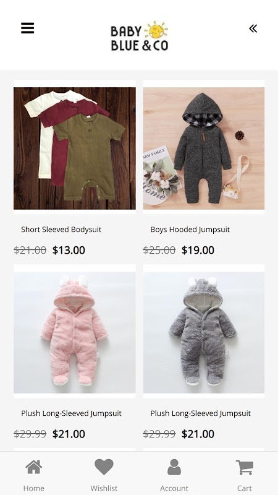Tap the Account person icon
This screenshot has height=495, width=278.
pyautogui.click(x=174, y=467)
